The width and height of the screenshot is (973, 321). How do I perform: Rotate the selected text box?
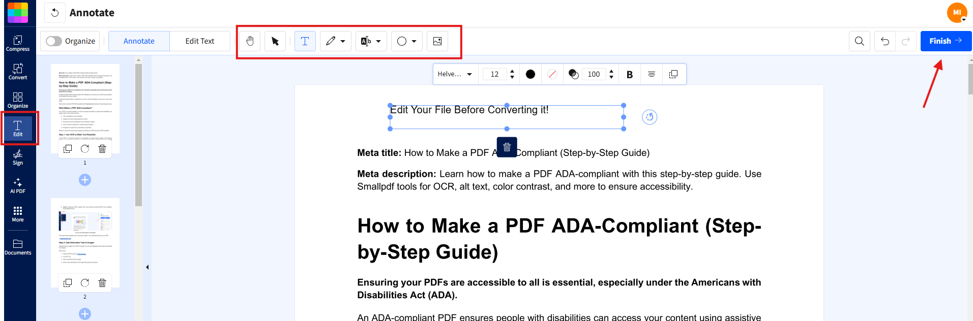point(650,117)
